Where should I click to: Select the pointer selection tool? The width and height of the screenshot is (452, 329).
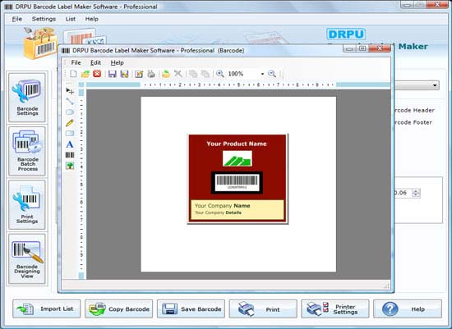pos(70,91)
